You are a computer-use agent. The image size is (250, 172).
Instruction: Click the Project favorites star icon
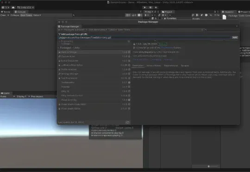[x=211, y=15]
